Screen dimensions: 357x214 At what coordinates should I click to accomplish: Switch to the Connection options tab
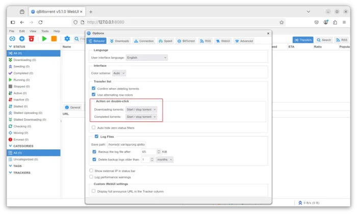click(x=144, y=41)
